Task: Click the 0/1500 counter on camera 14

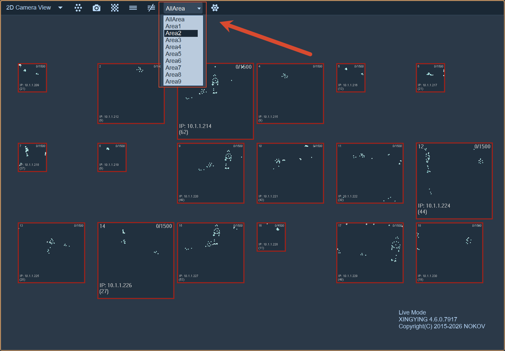Action: click(164, 226)
